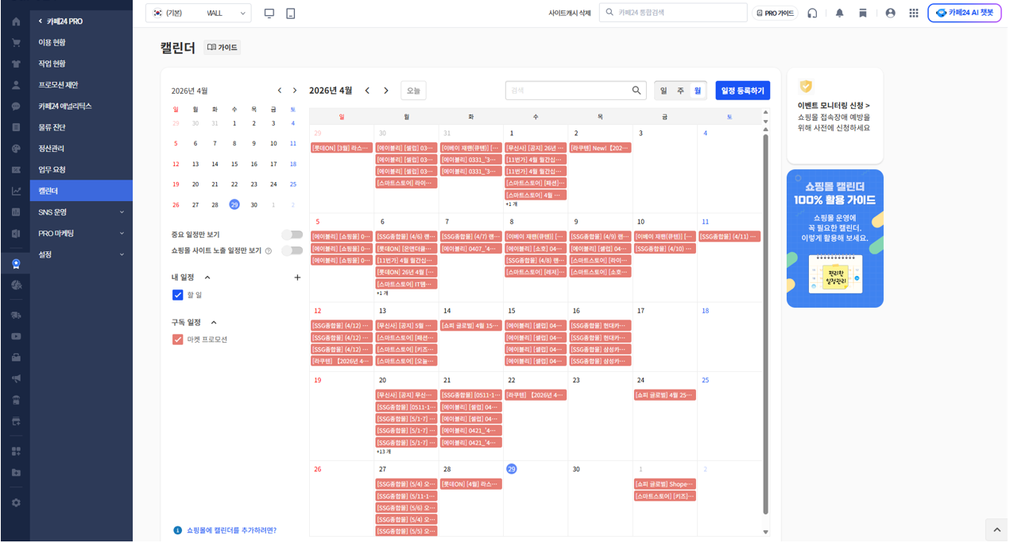
Task: Open the megaphone marketing icon in rail
Action: click(16, 378)
